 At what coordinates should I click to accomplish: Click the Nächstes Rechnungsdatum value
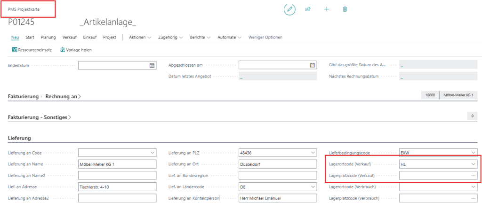438,77
